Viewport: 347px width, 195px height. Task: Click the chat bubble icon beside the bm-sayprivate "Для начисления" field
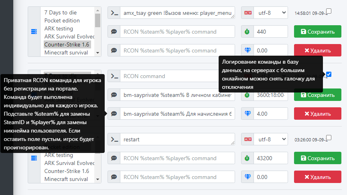coord(114,114)
